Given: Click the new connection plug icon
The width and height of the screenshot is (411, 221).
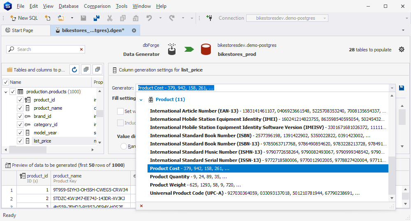Looking at the screenshot, I should click(x=209, y=18).
